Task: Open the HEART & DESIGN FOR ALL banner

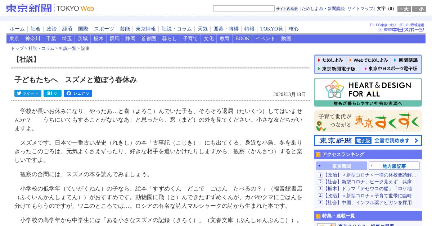Action: pos(368,92)
